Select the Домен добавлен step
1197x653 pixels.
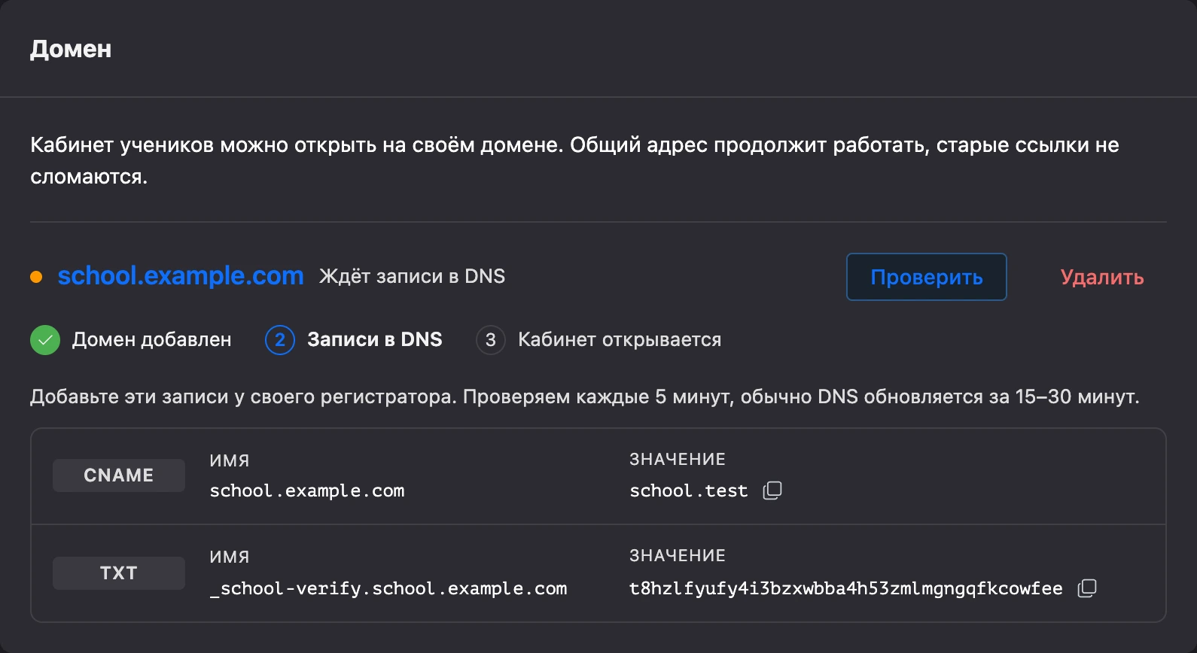(152, 340)
